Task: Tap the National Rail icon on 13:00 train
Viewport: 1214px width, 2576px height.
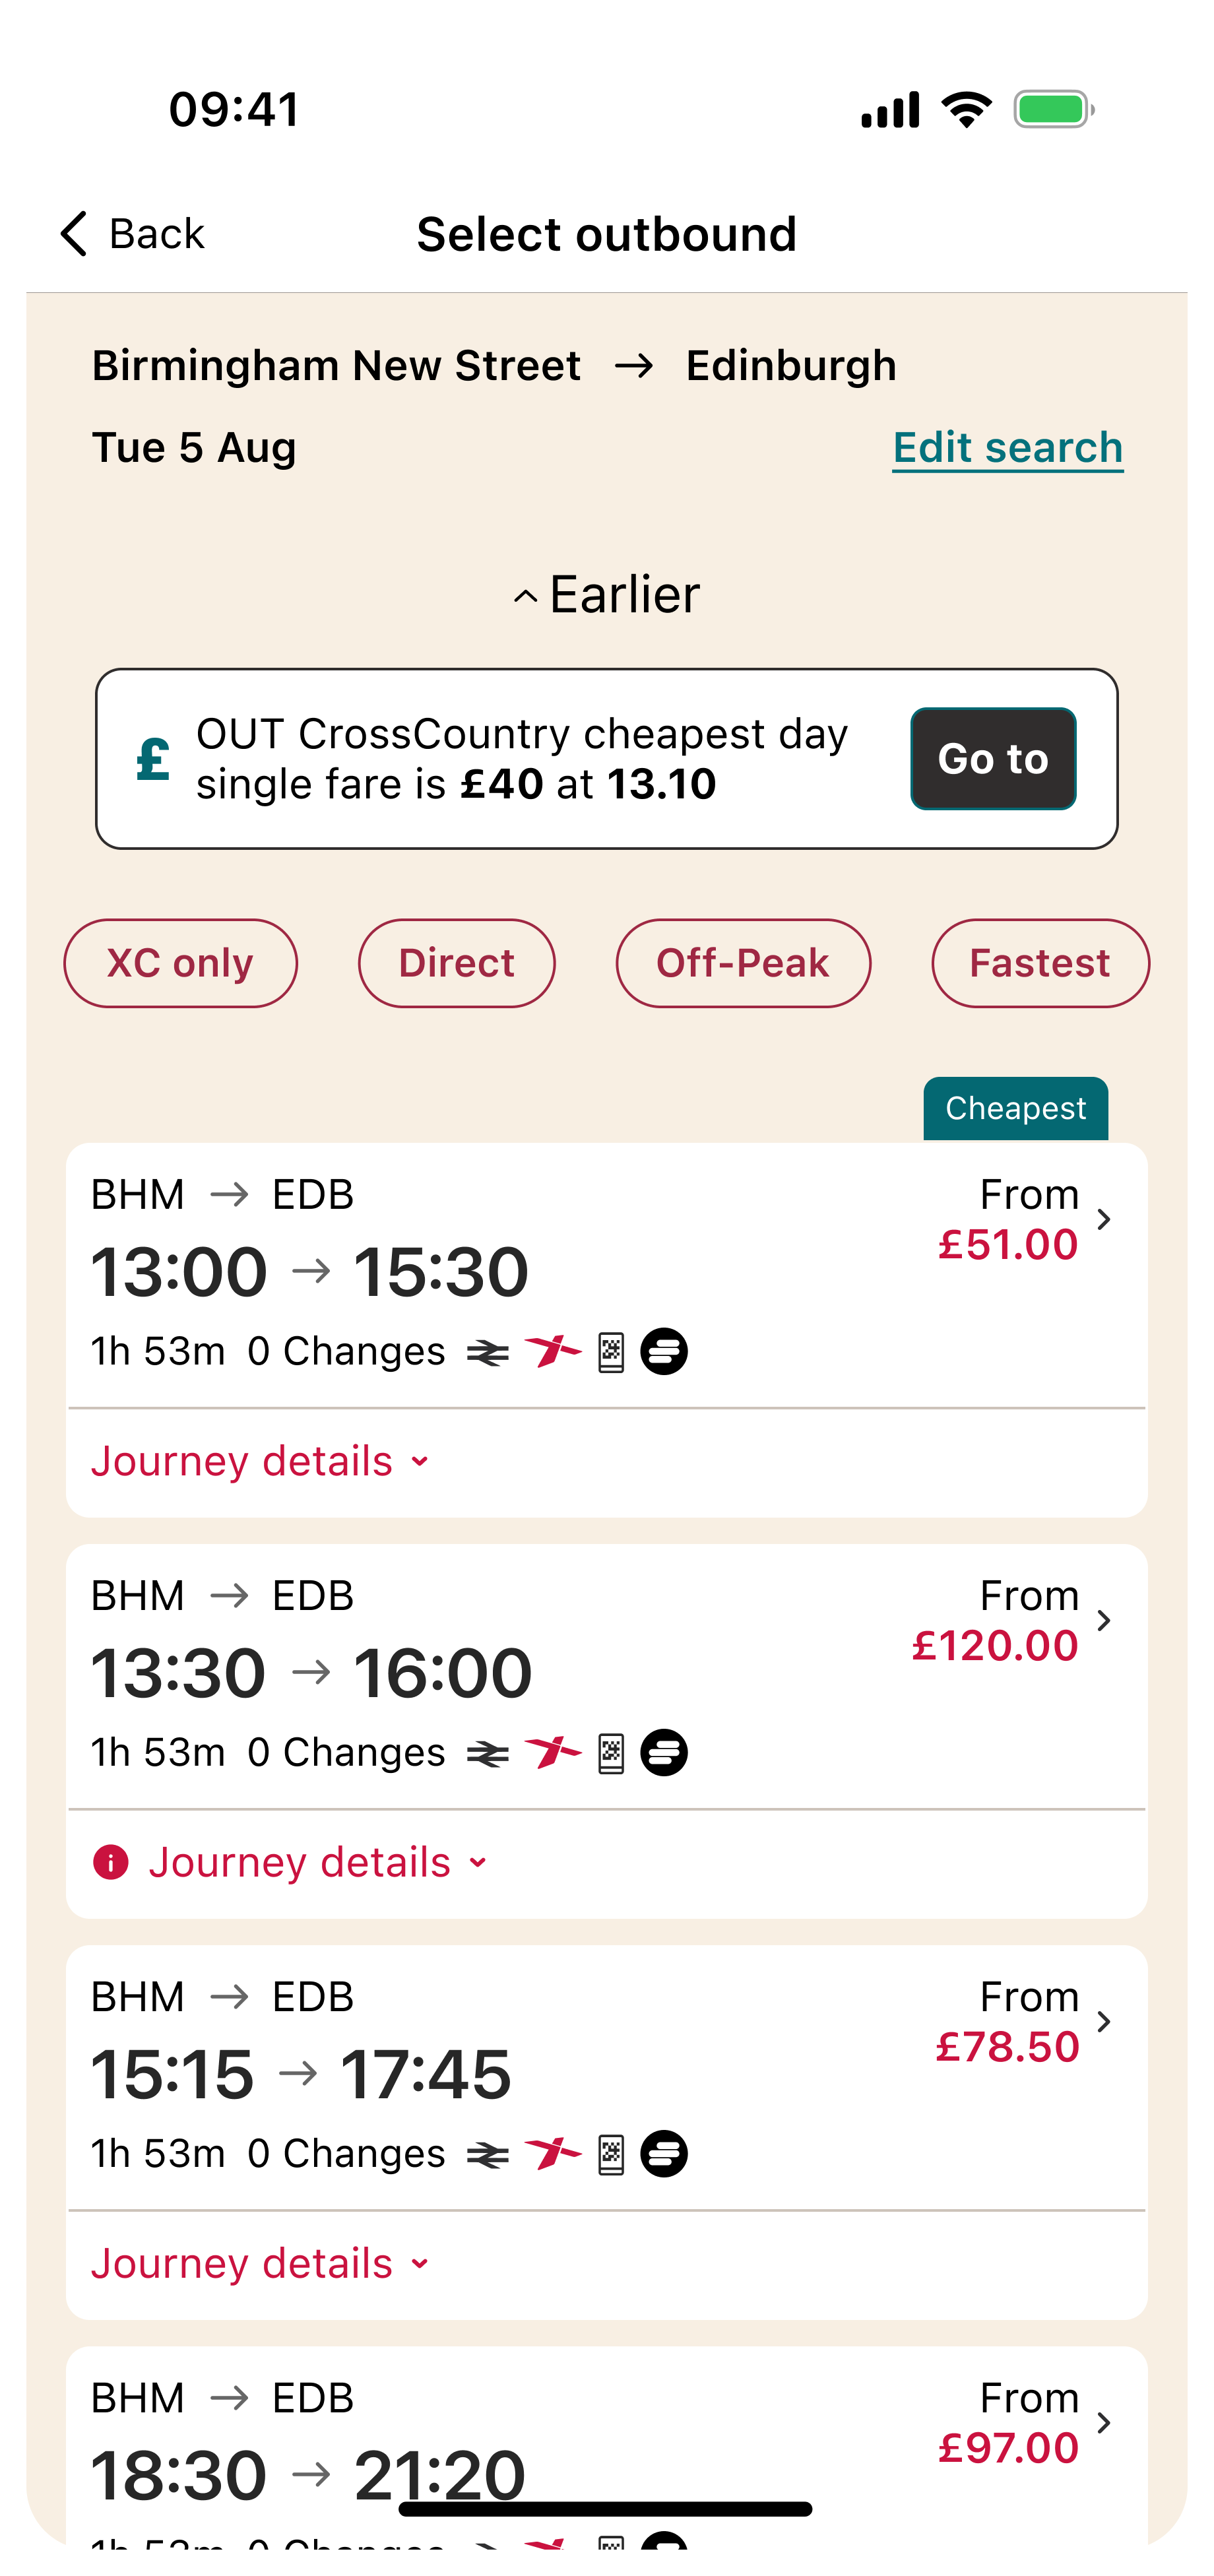Action: click(x=488, y=1353)
